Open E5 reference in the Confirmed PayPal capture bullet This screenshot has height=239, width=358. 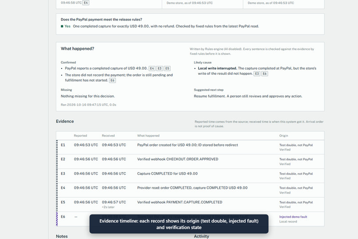[167, 69]
